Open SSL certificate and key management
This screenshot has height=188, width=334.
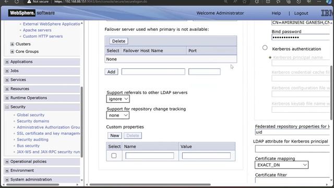click(x=49, y=134)
